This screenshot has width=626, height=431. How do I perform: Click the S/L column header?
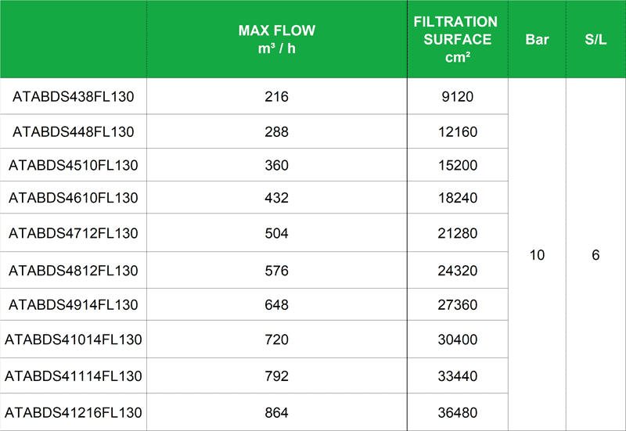pos(595,39)
